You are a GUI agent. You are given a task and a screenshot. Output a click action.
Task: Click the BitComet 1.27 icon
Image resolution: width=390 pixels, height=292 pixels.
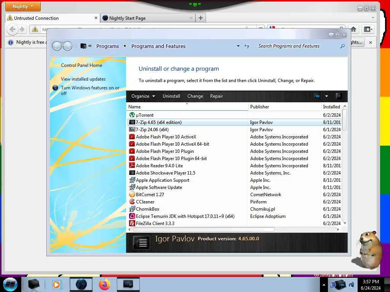coord(132,194)
